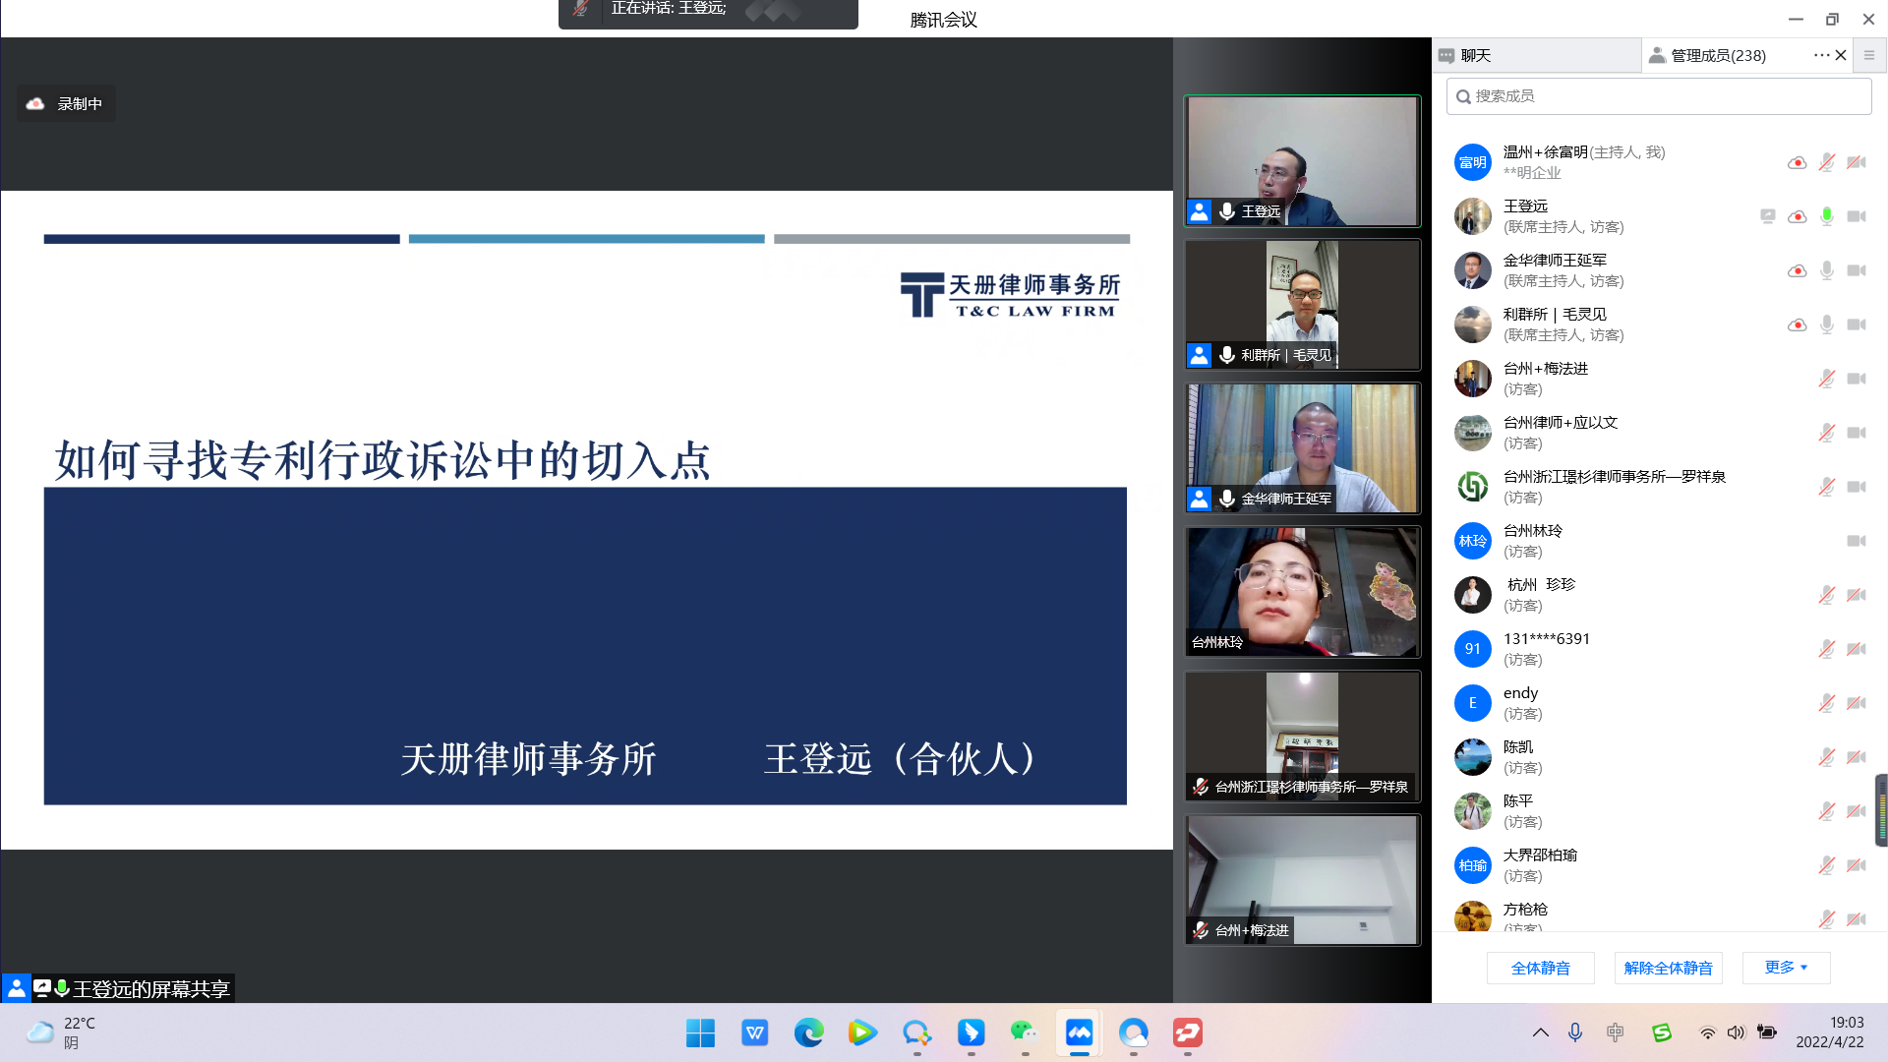Select the 管理成员(238) tab
The width and height of the screenshot is (1888, 1062).
[1717, 55]
